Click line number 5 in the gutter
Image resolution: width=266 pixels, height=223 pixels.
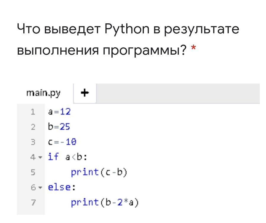tap(33, 172)
